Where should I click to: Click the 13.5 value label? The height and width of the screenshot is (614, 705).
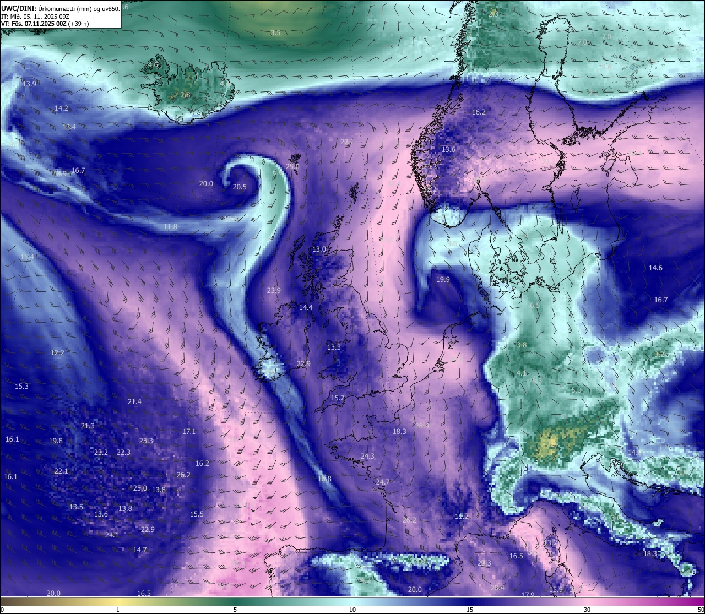pos(76,507)
